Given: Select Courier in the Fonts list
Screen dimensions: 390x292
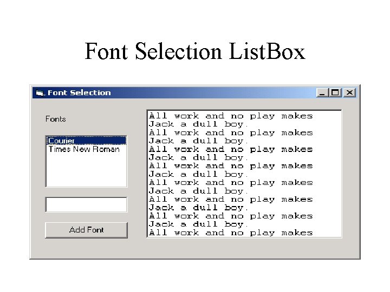Looking at the screenshot, I should [86, 141].
